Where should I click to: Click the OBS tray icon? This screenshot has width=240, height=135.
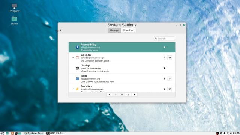pyautogui.click(x=217, y=133)
